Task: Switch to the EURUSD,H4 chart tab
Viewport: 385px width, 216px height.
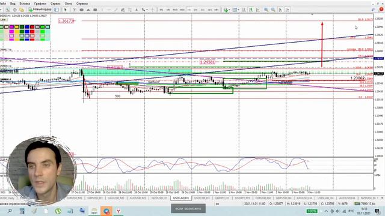Action: point(263,198)
